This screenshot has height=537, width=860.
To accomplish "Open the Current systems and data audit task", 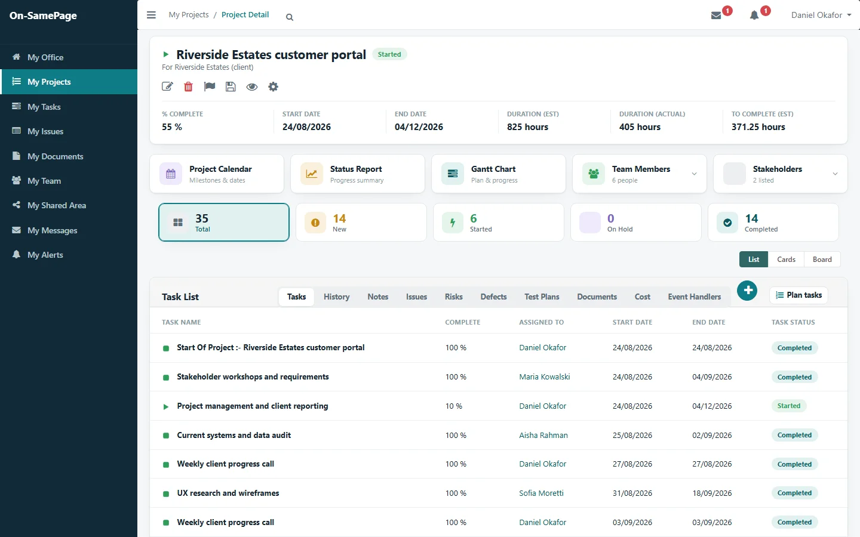I will [x=234, y=436].
